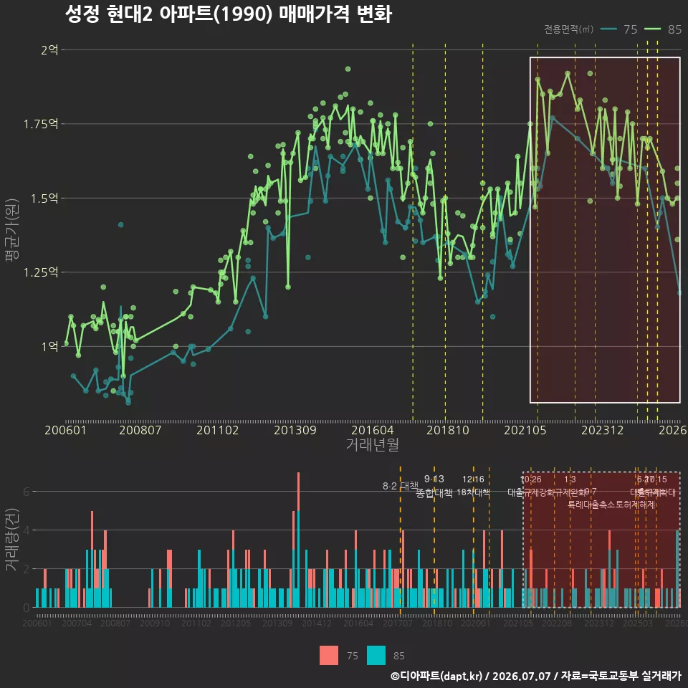Click the 평균가(원) y-axis title

12,230
